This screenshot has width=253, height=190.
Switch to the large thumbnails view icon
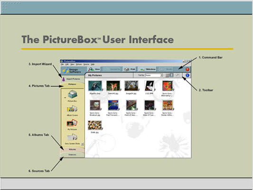(x=172, y=75)
